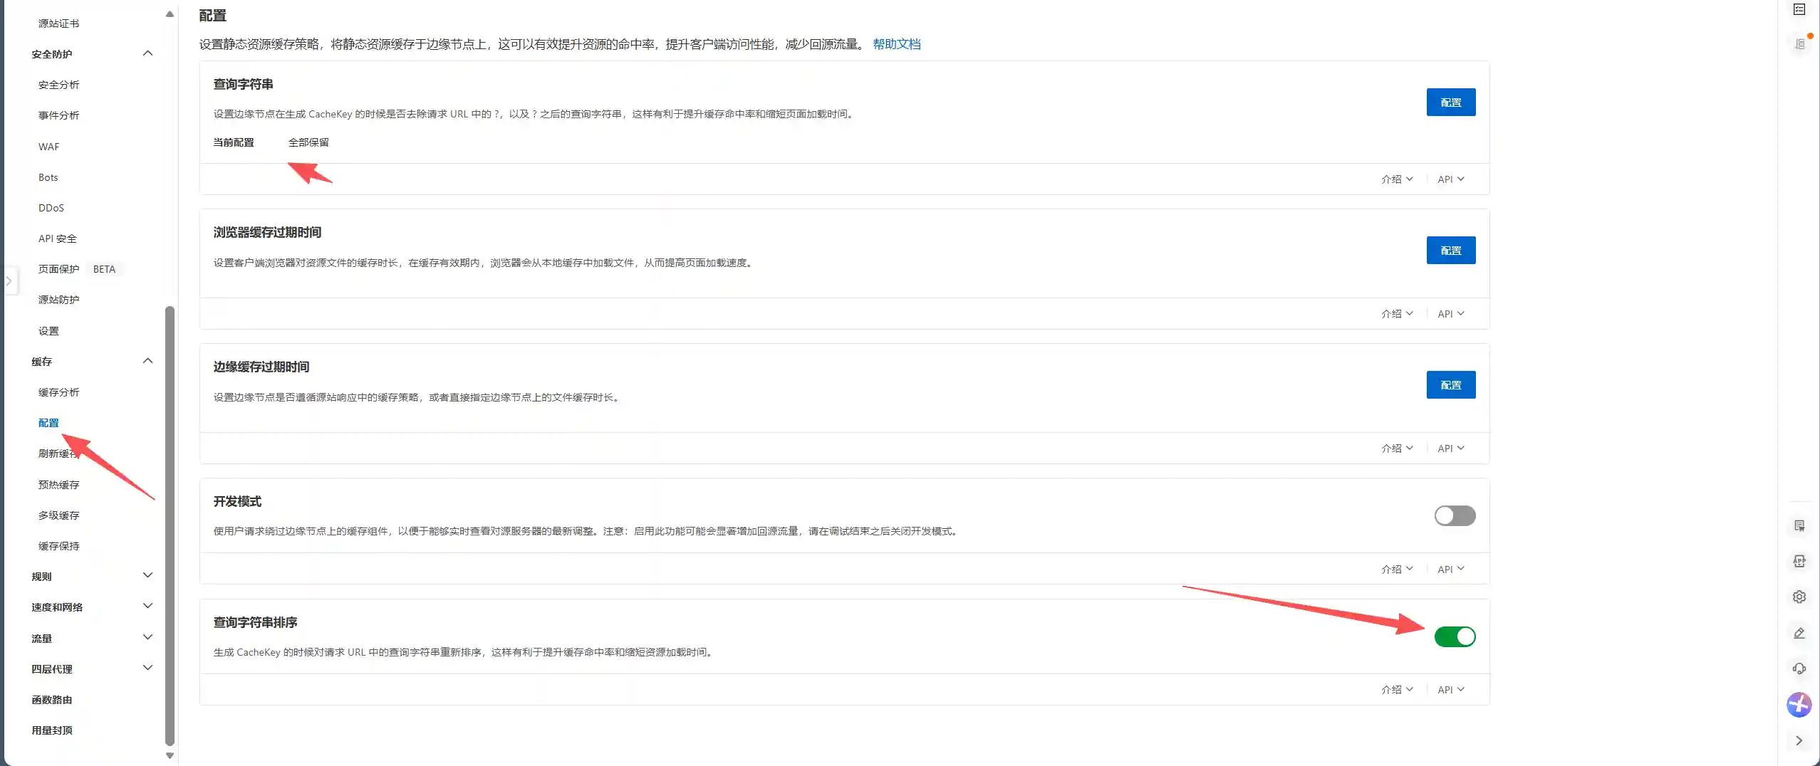Select 配置 under 缓存 in sidebar
1820x766 pixels.
pos(48,423)
